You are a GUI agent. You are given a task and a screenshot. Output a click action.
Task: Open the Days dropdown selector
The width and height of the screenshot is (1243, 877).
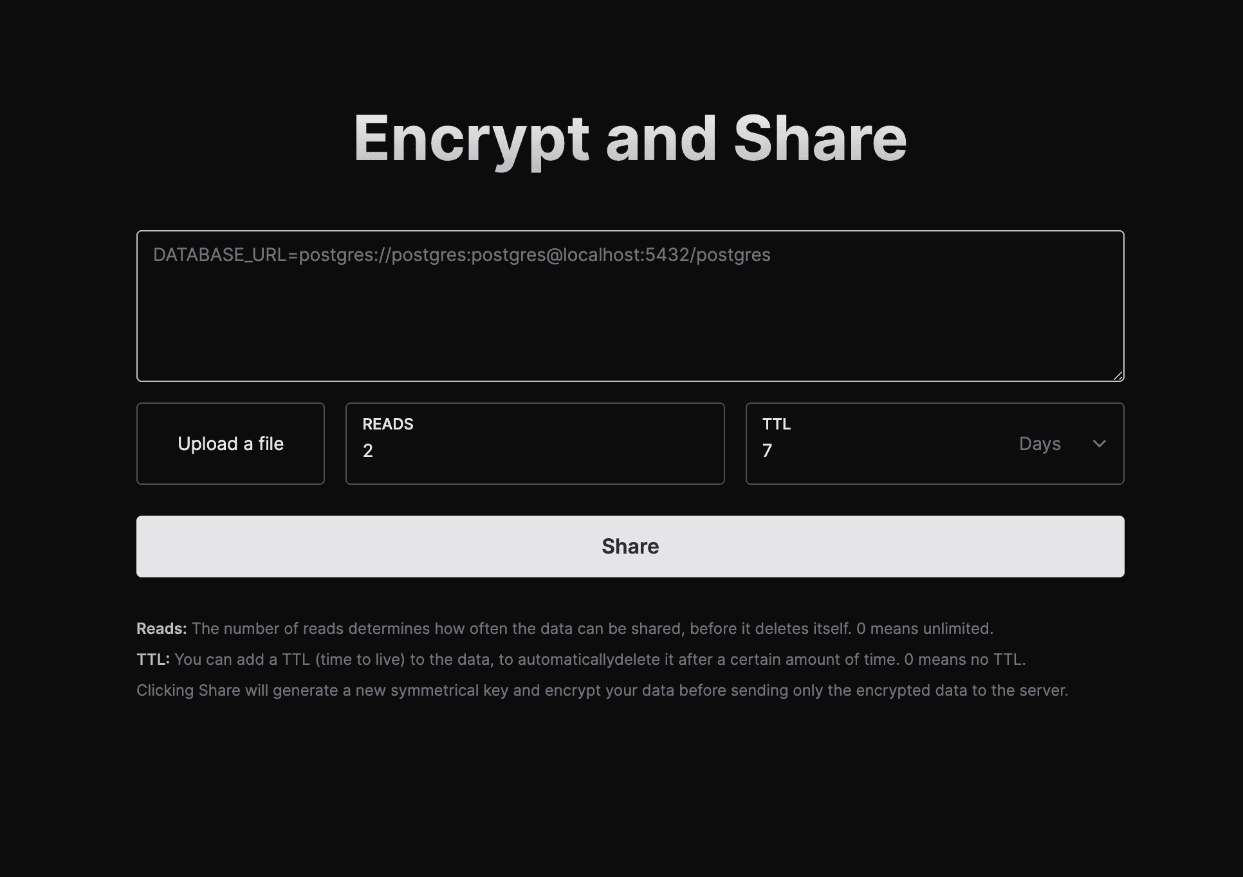[x=1062, y=444]
